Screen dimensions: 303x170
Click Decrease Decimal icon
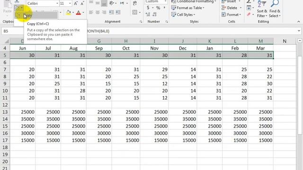(x=154, y=14)
